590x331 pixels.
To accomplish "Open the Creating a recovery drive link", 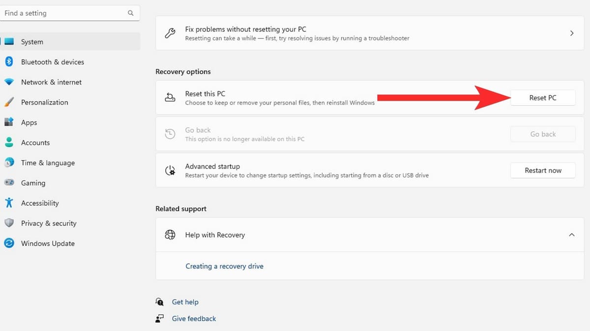I will click(224, 266).
